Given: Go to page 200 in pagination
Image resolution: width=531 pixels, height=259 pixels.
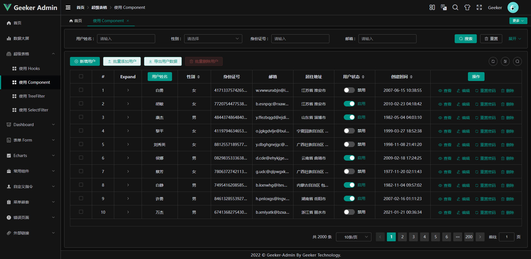Looking at the screenshot, I should (x=469, y=237).
